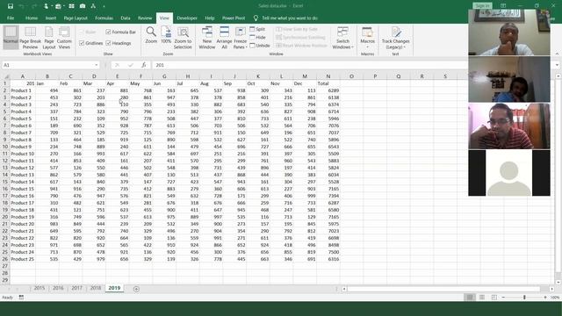Image resolution: width=562 pixels, height=316 pixels.
Task: Switch to the 2015 sheet tab
Action: [x=40, y=288]
